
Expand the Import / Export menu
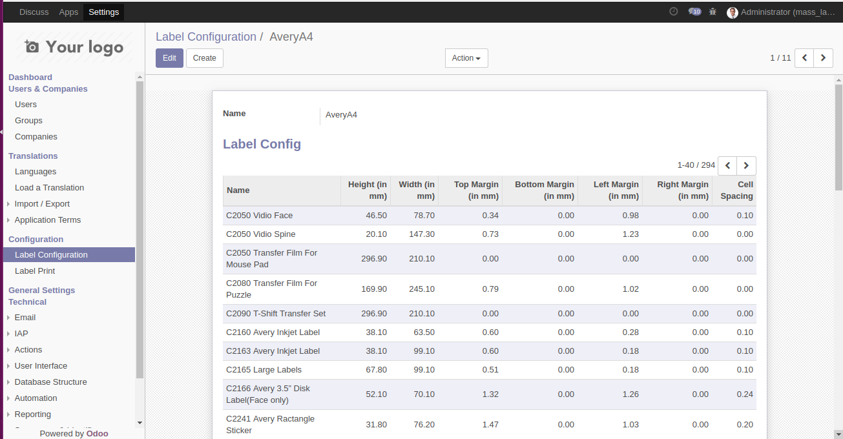click(x=42, y=204)
